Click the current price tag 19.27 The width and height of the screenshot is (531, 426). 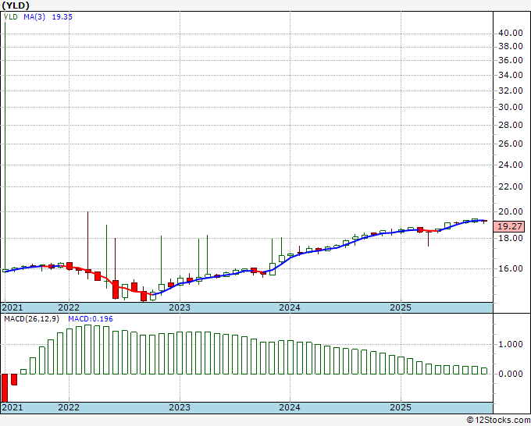(509, 226)
